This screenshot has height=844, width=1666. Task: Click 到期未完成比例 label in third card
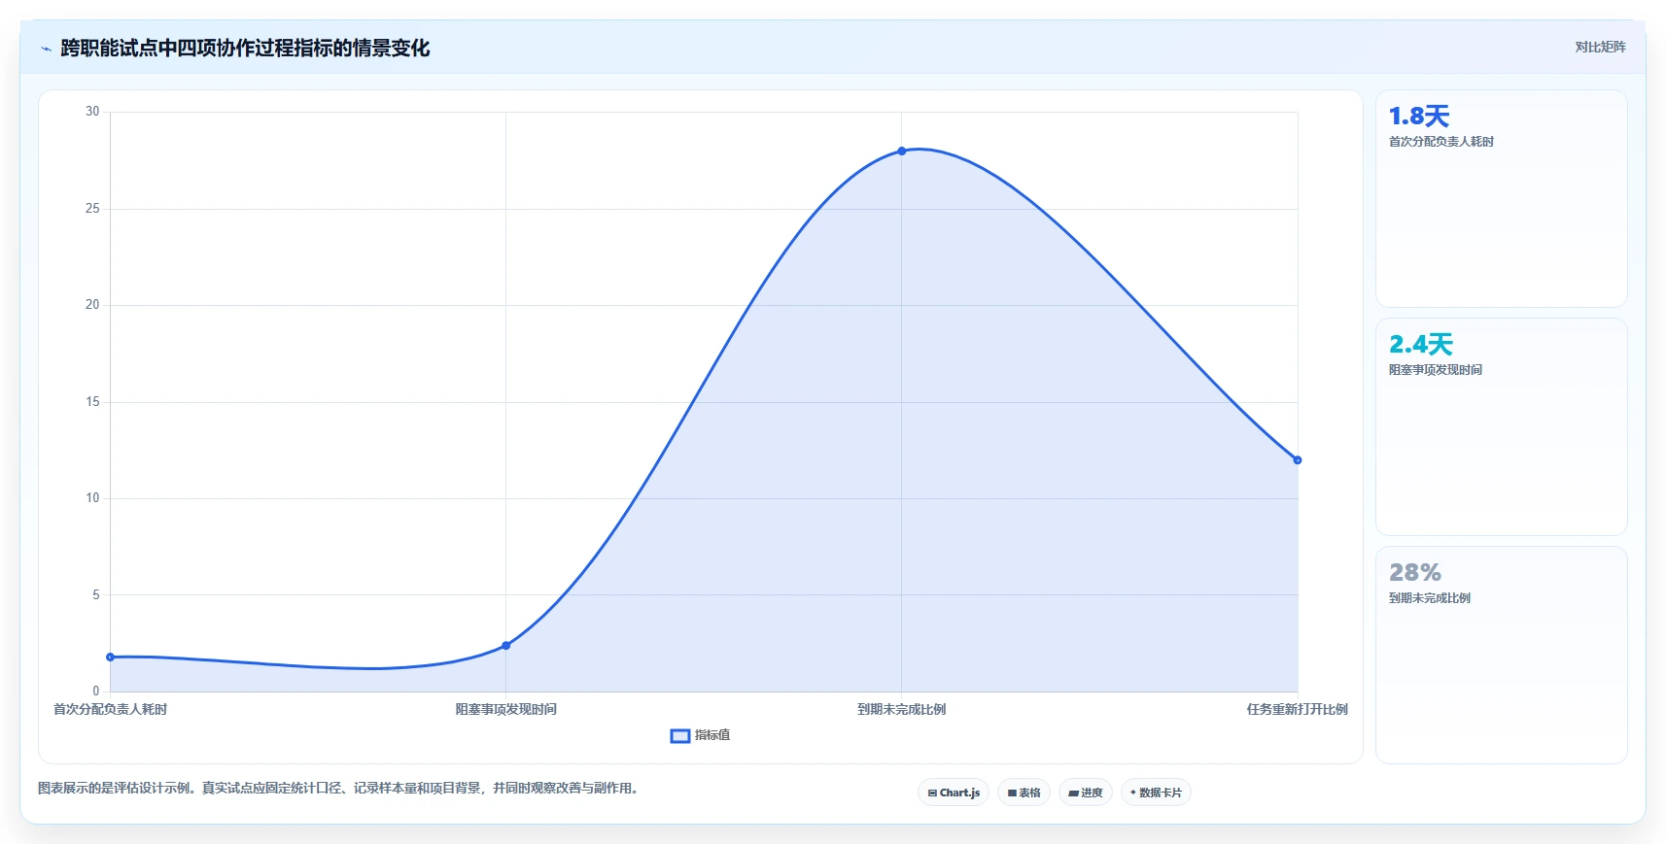(x=1429, y=598)
